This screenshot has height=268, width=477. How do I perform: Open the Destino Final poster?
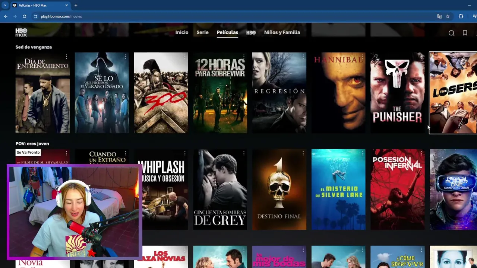point(279,189)
